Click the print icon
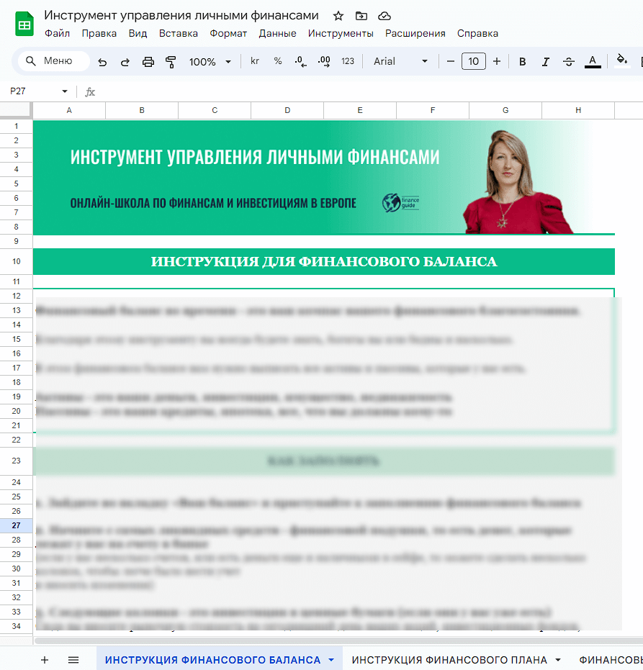 pos(148,62)
